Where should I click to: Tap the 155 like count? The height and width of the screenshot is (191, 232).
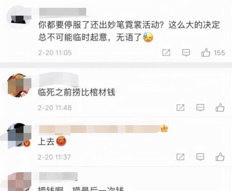(x=219, y=53)
